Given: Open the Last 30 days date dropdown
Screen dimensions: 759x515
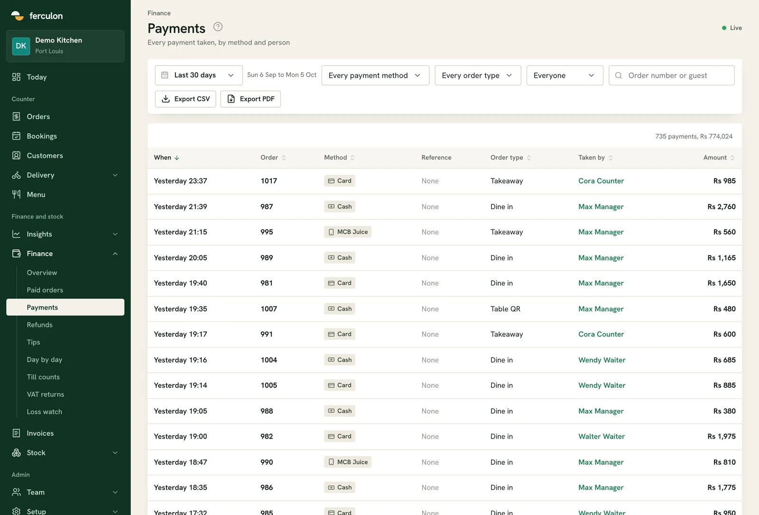Looking at the screenshot, I should pos(199,75).
